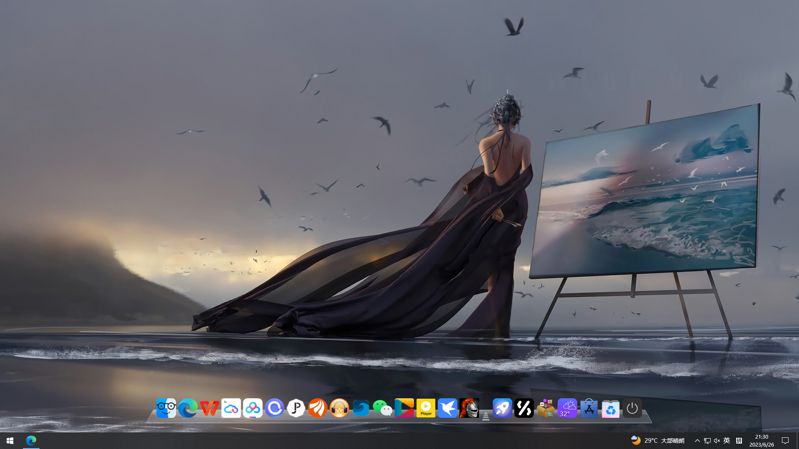Image resolution: width=799 pixels, height=449 pixels.
Task: Click the Show desktop strip in taskbar corner
Action: pos(798,441)
